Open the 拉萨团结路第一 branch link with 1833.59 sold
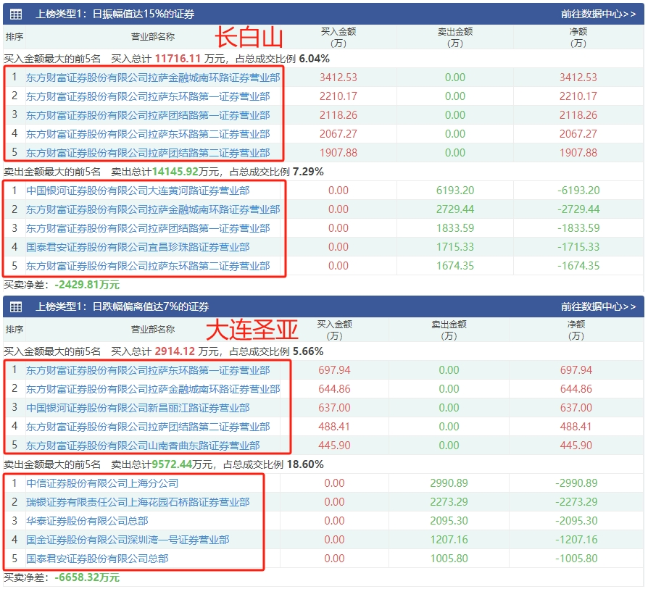The image size is (648, 589). click(148, 228)
